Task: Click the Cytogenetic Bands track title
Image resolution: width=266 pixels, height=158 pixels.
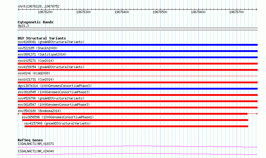Action: pos(36,22)
